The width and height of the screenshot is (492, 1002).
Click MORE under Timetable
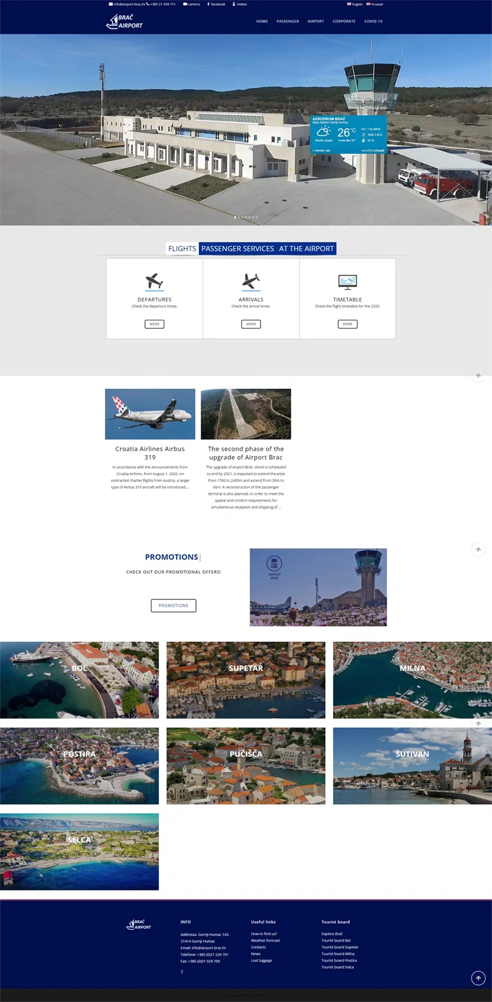[x=348, y=324]
